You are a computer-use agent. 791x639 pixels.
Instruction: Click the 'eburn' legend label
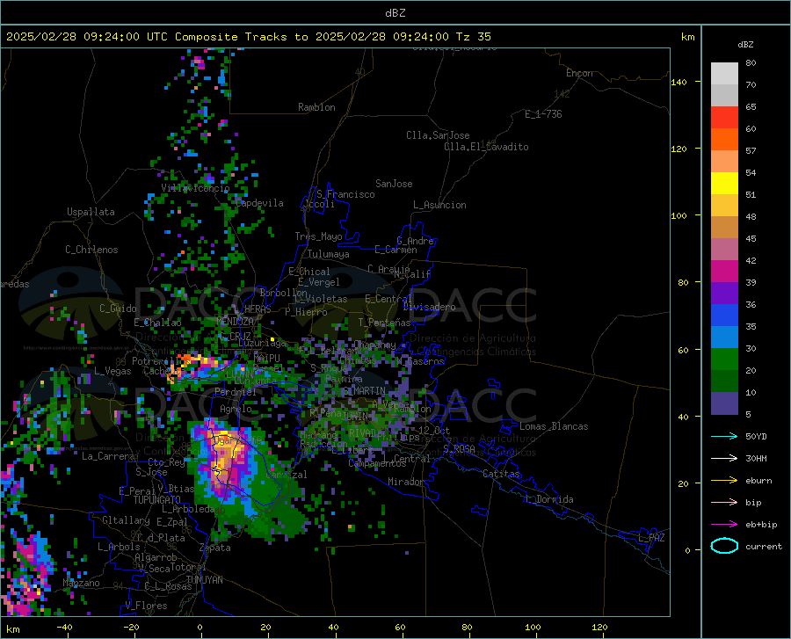(x=758, y=481)
